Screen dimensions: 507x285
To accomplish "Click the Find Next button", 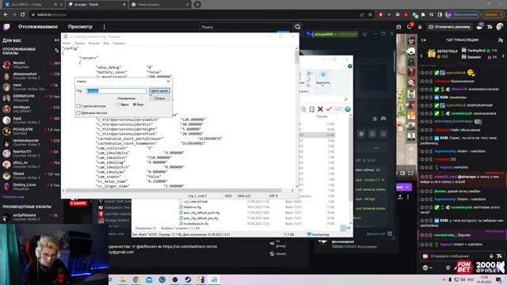I will [160, 91].
